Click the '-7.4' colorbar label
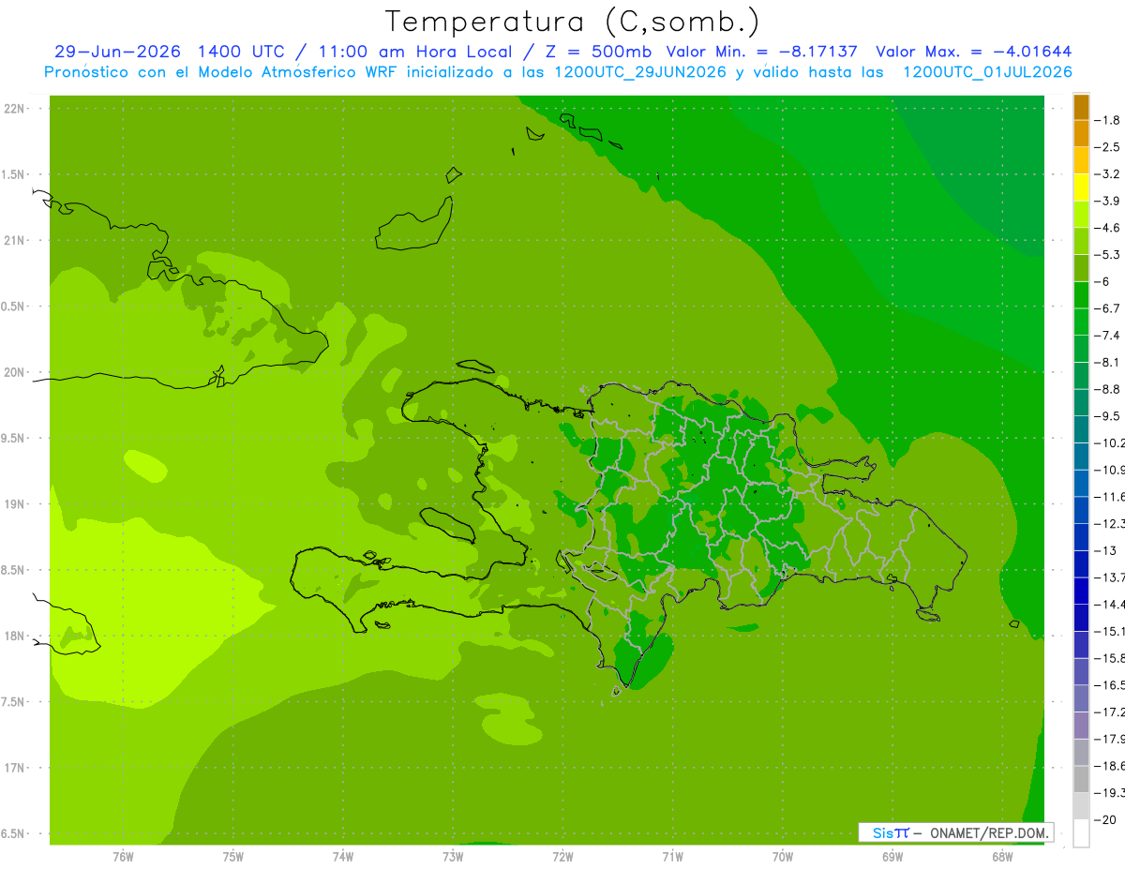1125x869 pixels. point(1107,336)
